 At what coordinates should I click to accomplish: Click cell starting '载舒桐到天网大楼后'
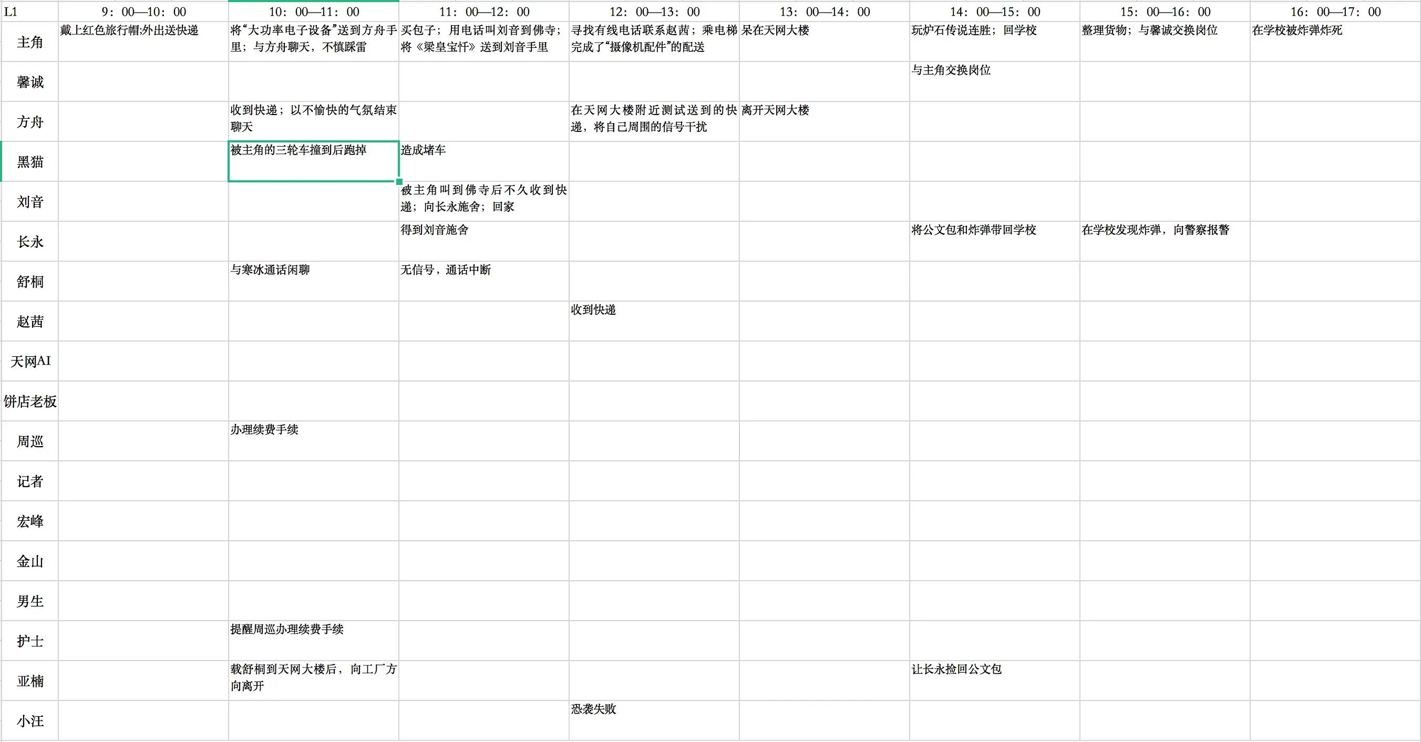pyautogui.click(x=314, y=681)
